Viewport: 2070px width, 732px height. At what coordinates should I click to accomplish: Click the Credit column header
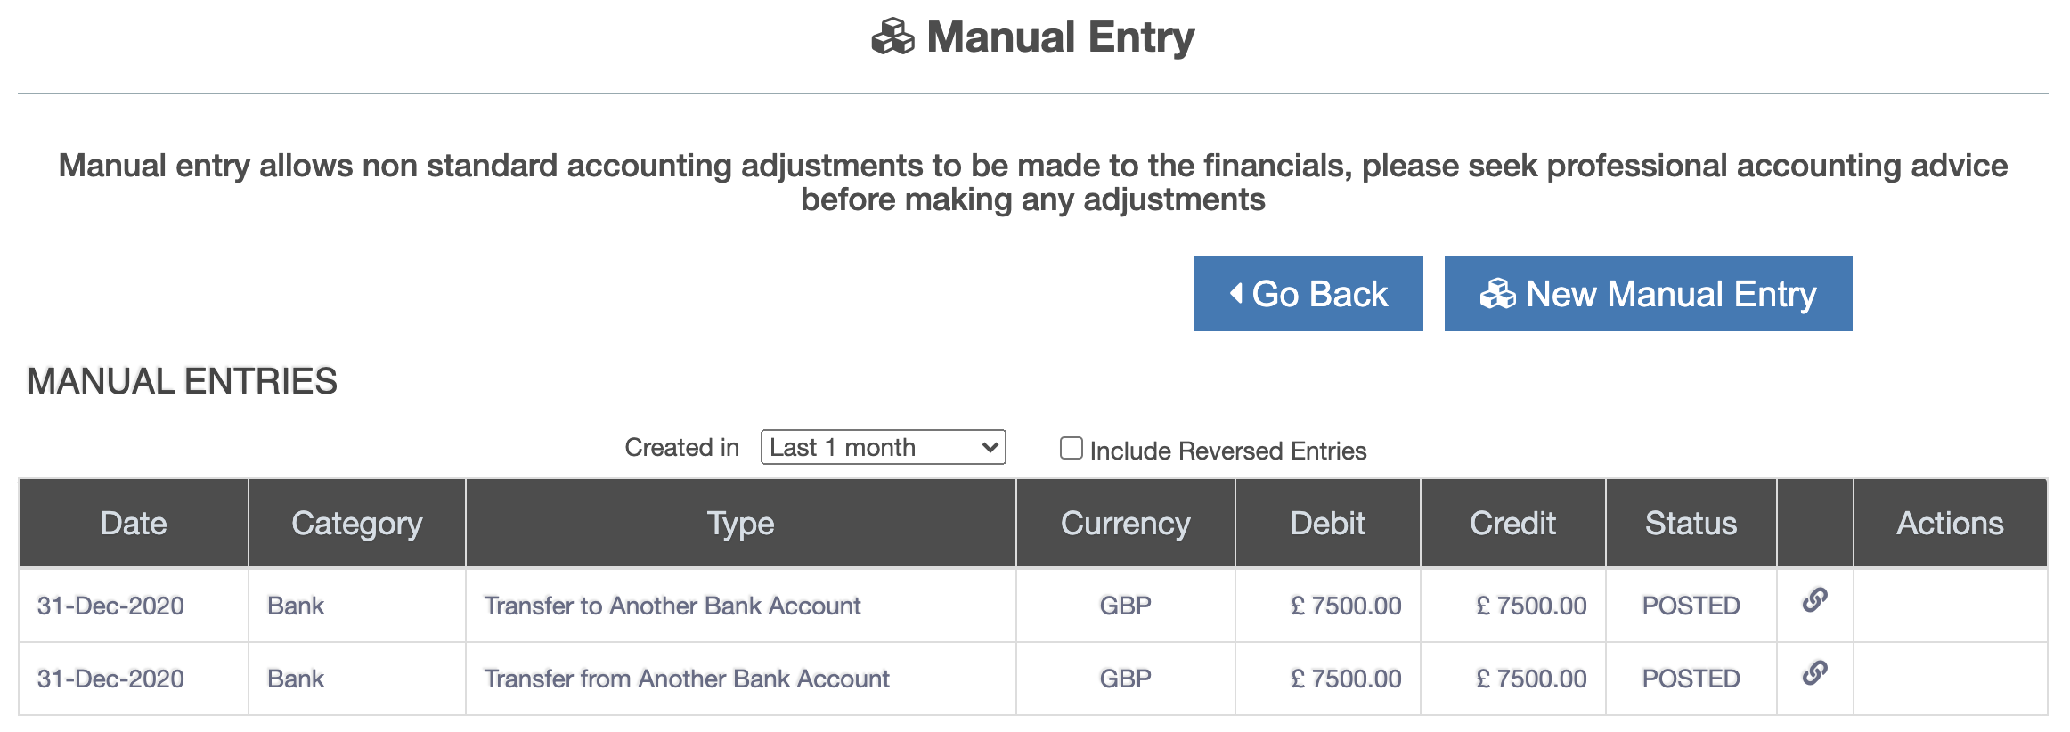[x=1512, y=524]
